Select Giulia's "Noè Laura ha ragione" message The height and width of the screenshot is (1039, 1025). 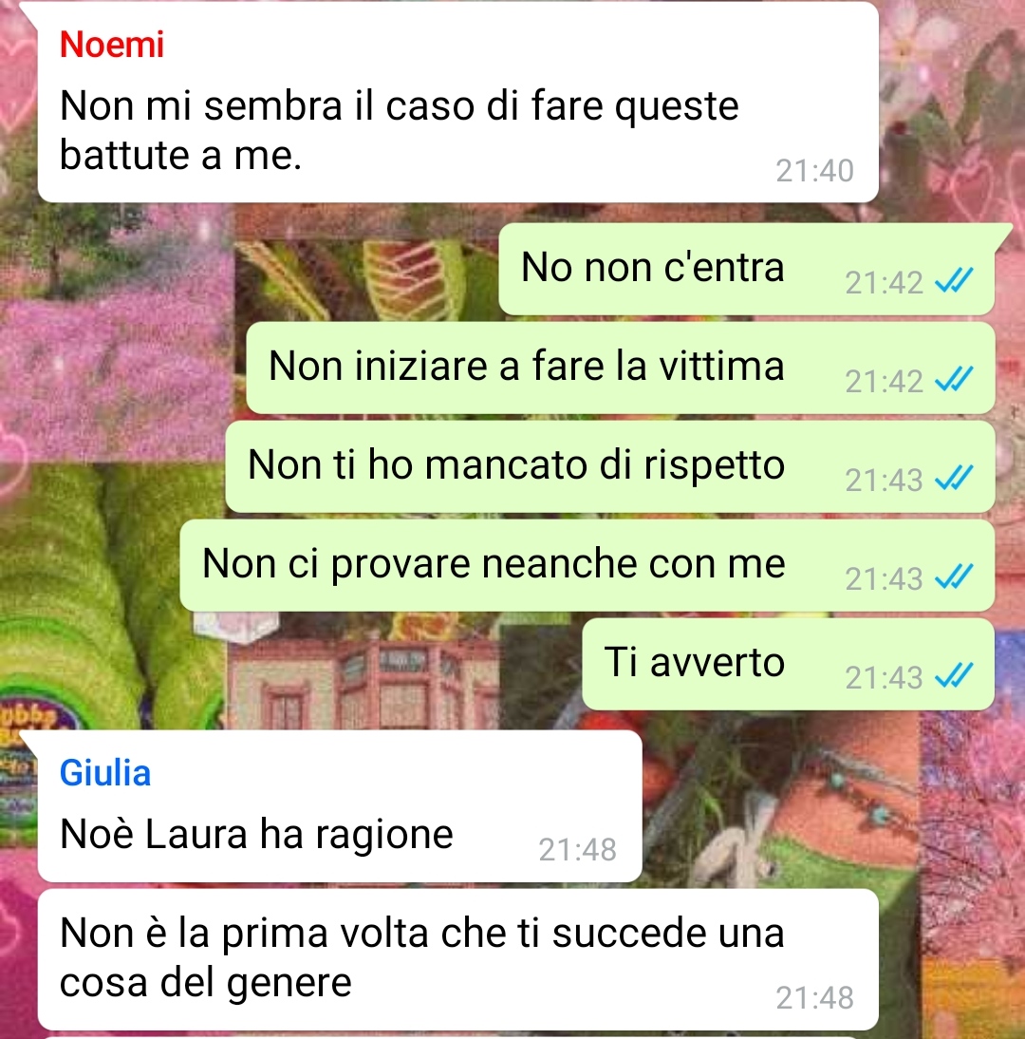pyautogui.click(x=340, y=805)
